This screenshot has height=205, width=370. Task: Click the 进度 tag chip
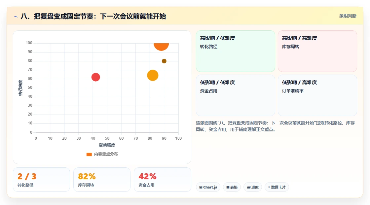253,187
